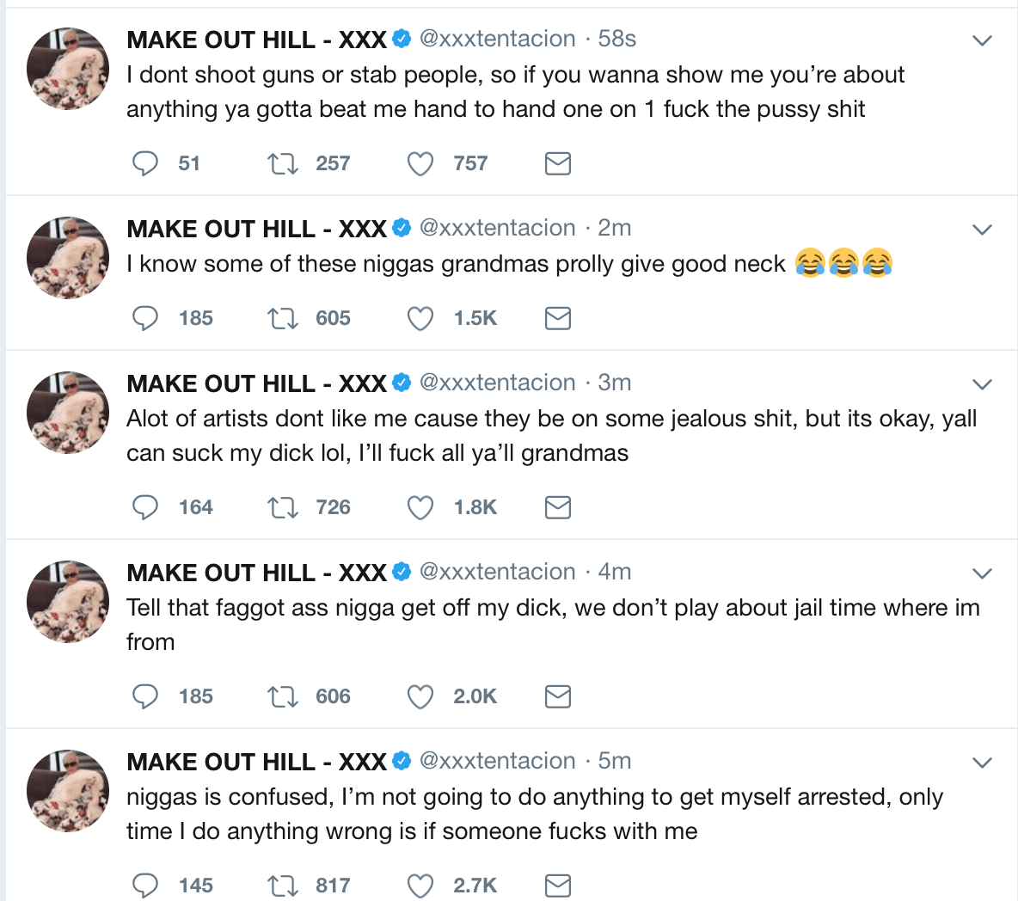Like the tweet posted 4 minutes ago
This screenshot has width=1018, height=901.
coord(420,696)
